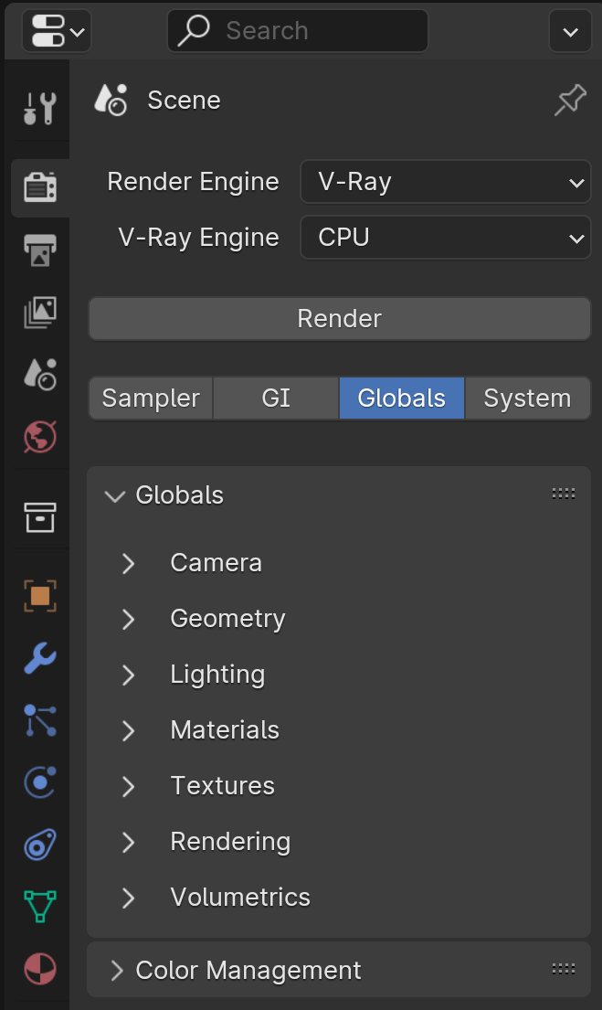Select the Render properties tab icon
The image size is (602, 1010).
(39, 187)
